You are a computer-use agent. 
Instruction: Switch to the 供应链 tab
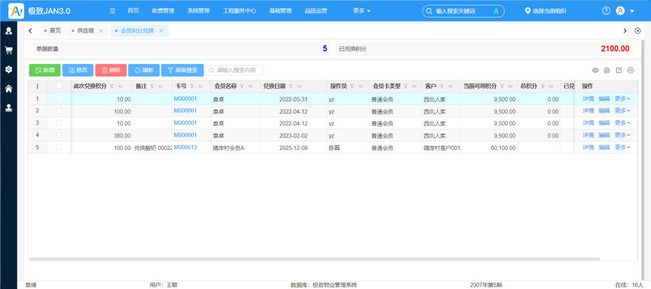(86, 31)
